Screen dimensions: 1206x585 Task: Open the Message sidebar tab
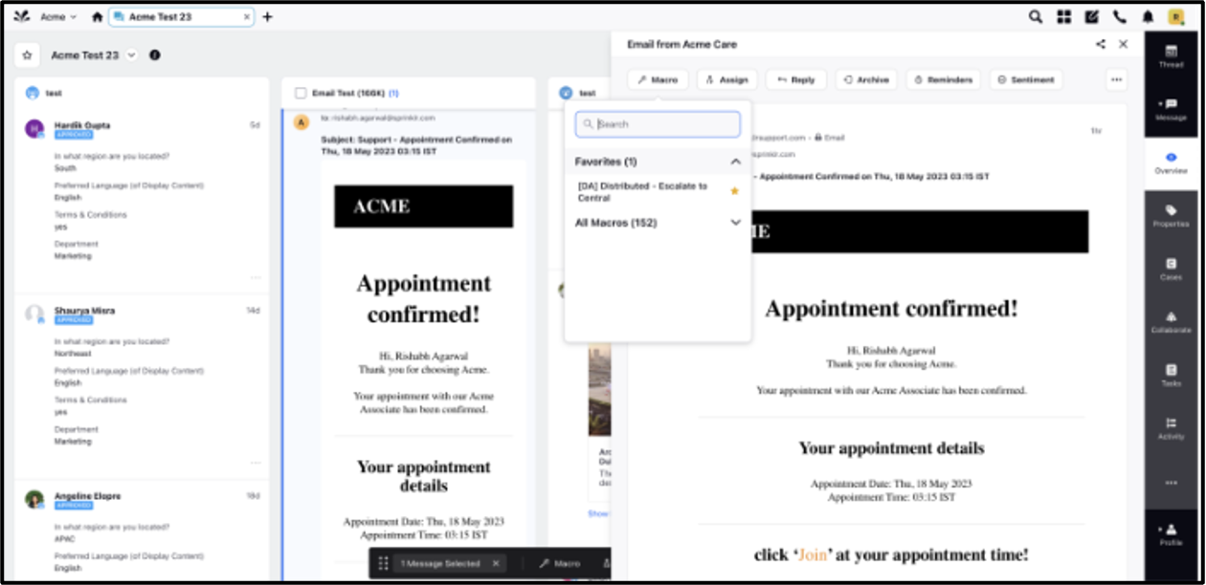pos(1171,110)
